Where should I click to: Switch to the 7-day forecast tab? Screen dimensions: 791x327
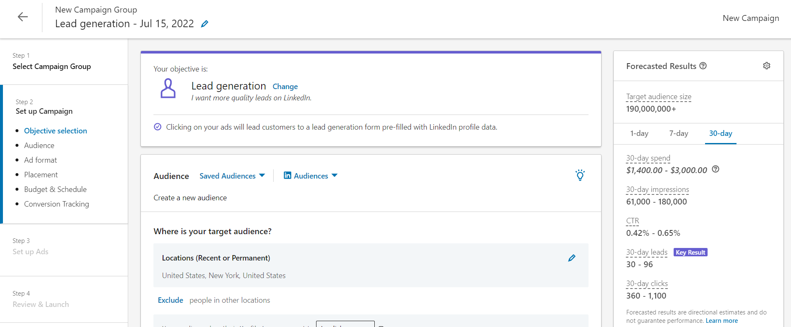(x=678, y=133)
